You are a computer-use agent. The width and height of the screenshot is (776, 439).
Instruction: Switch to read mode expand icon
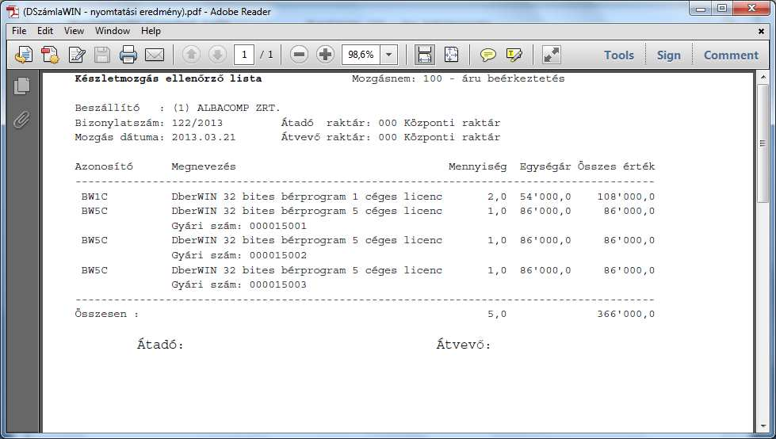click(552, 55)
